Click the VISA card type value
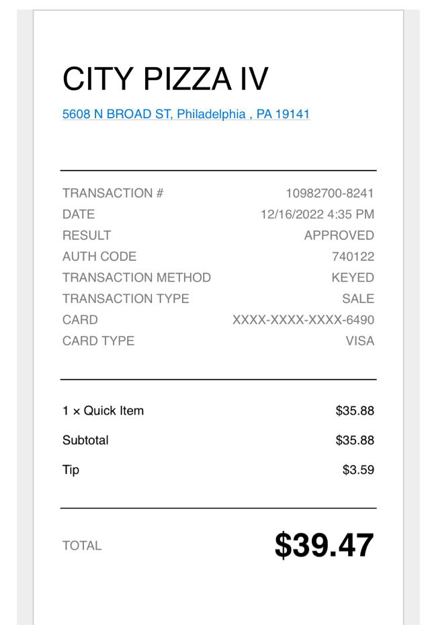 coord(359,341)
